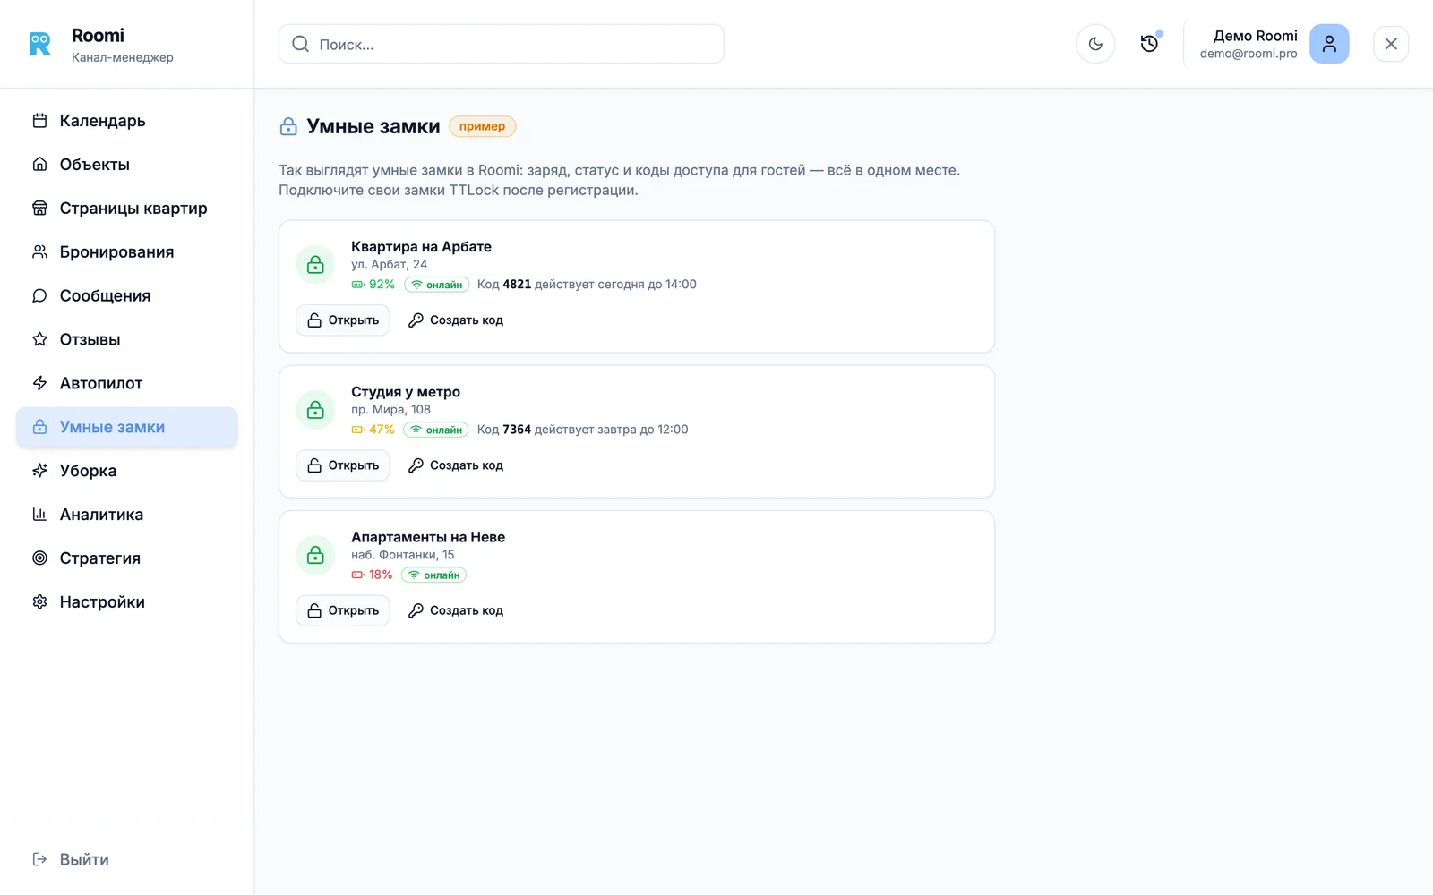Screen dimensions: 1433x895
Task: Click the 18% low battery indicator
Action: 372,575
